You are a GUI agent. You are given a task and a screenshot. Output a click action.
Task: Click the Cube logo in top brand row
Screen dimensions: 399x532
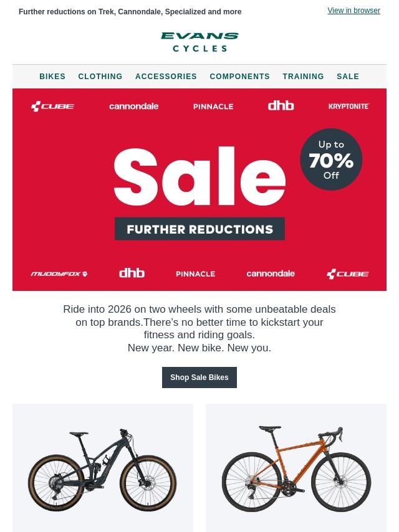[x=52, y=106]
